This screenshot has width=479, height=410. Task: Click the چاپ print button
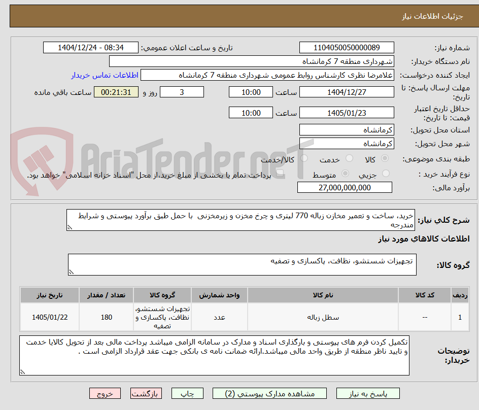click(x=187, y=393)
